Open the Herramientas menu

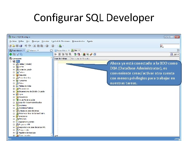point(78,41)
